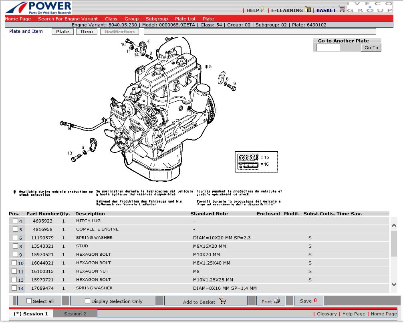The height and width of the screenshot is (323, 403).
Task: Click the Power Parts On Web logo
Action: (38, 8)
